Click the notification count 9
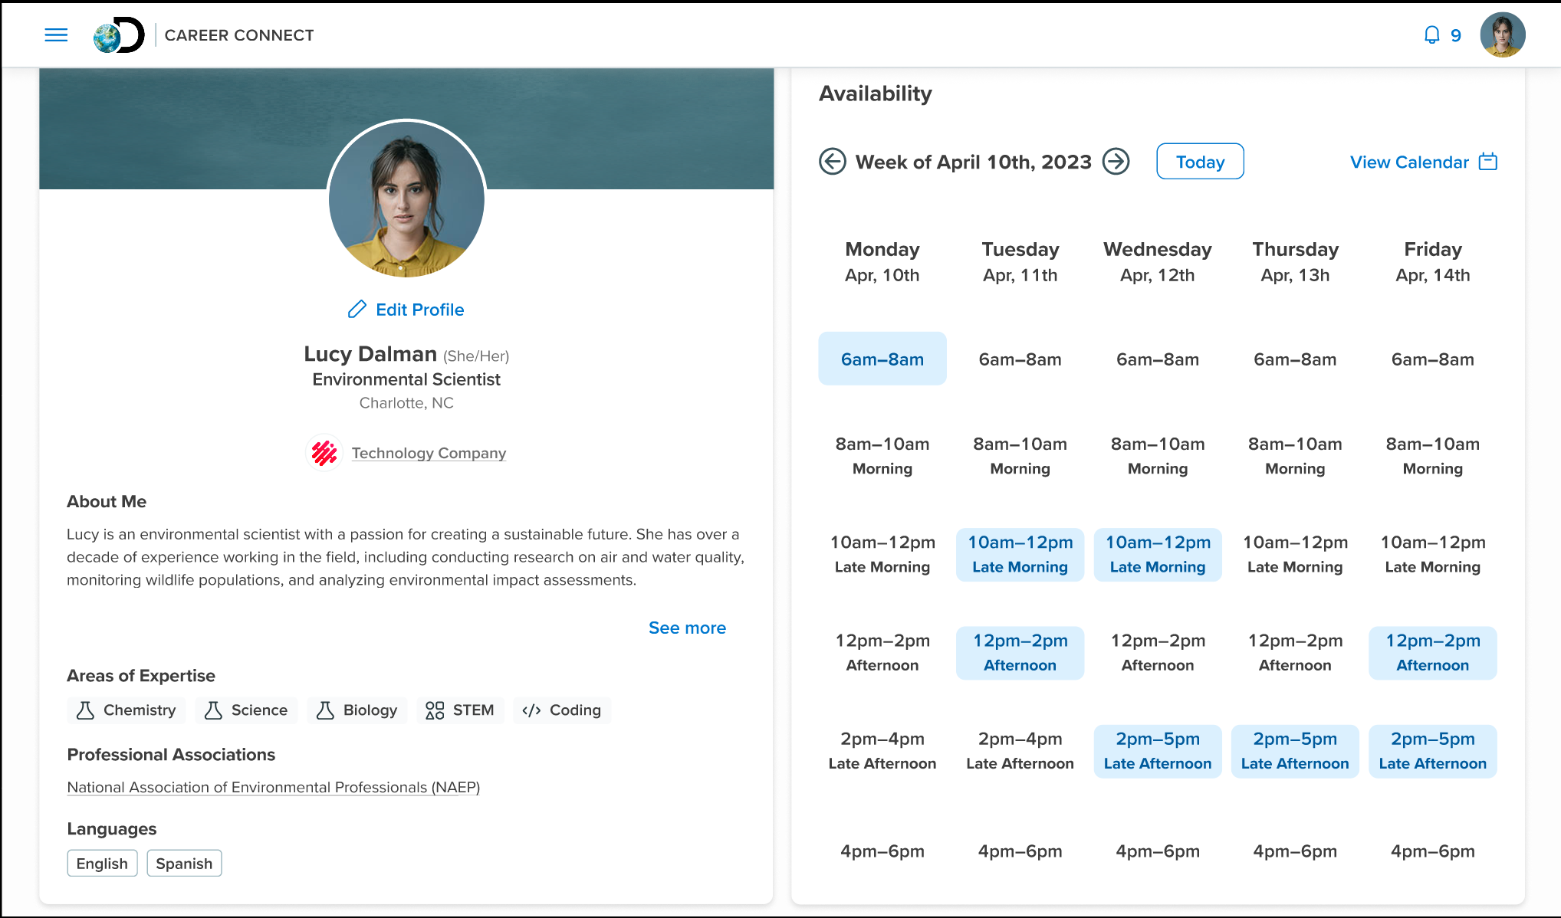 coord(1455,35)
